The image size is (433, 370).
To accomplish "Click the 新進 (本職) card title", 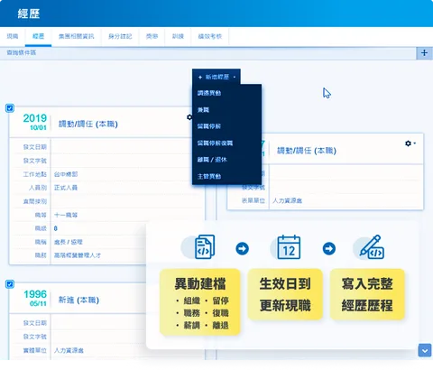I will click(78, 300).
